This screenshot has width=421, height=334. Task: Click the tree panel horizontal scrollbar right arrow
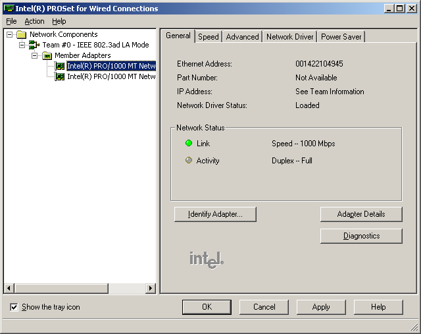click(x=150, y=288)
